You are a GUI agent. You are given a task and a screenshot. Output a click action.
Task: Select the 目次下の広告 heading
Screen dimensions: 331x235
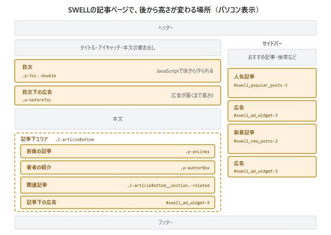37,92
